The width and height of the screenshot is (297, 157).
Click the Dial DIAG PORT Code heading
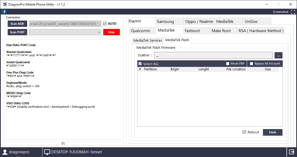21,45
